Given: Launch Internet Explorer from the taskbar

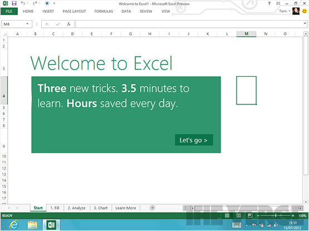Looking at the screenshot, I should (14, 225).
